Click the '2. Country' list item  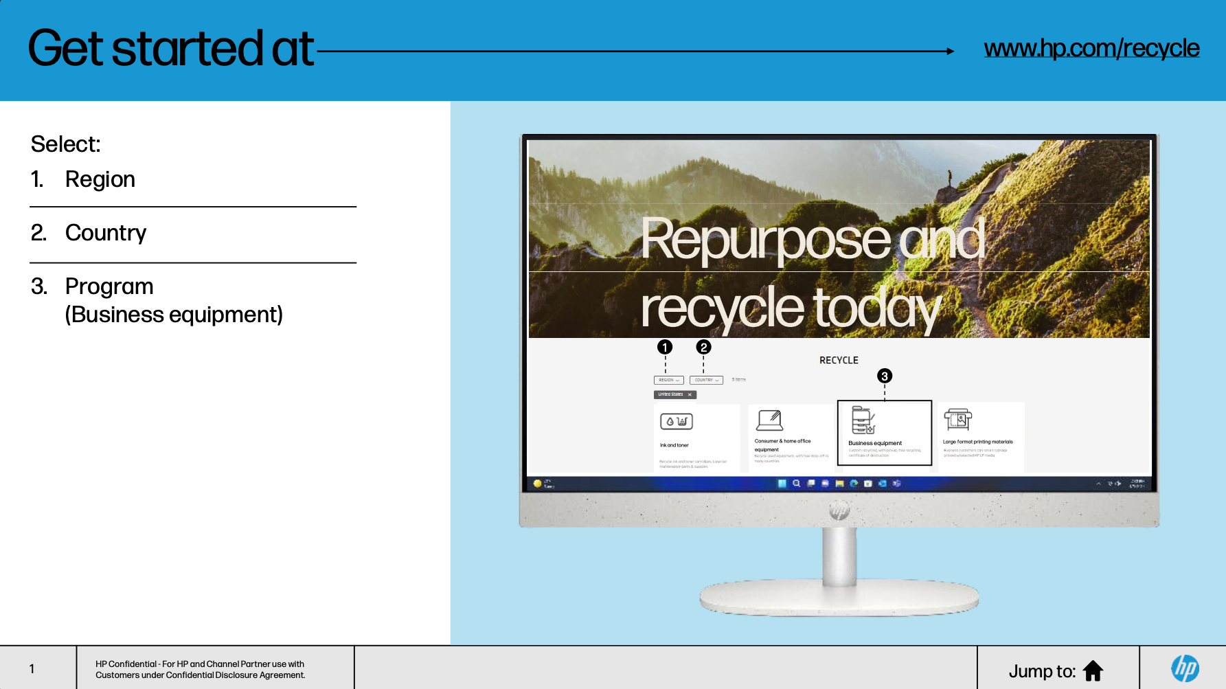point(89,233)
